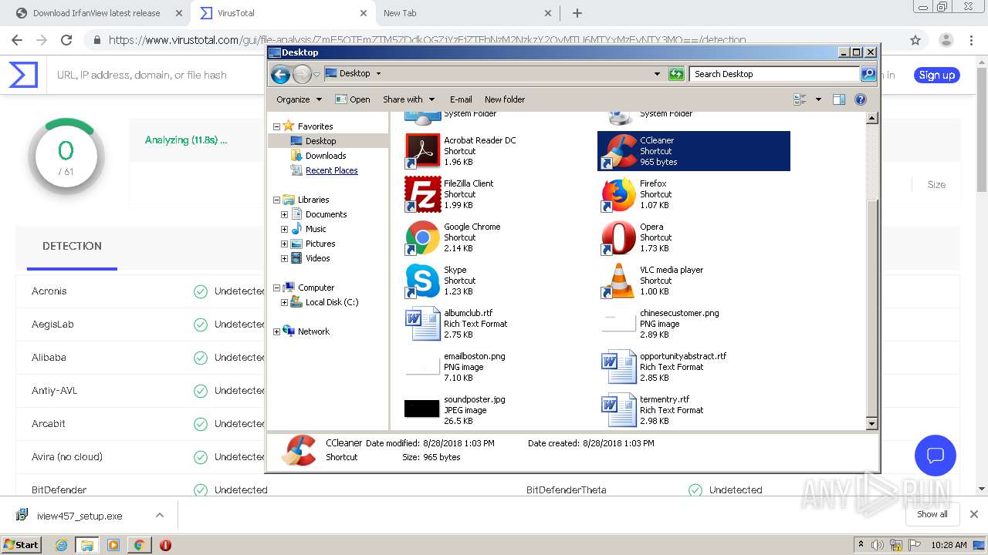Click the green Refresh button in Explorer

tap(676, 74)
